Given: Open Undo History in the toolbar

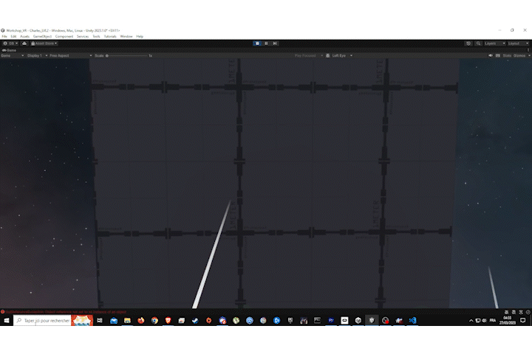Looking at the screenshot, I should point(468,44).
